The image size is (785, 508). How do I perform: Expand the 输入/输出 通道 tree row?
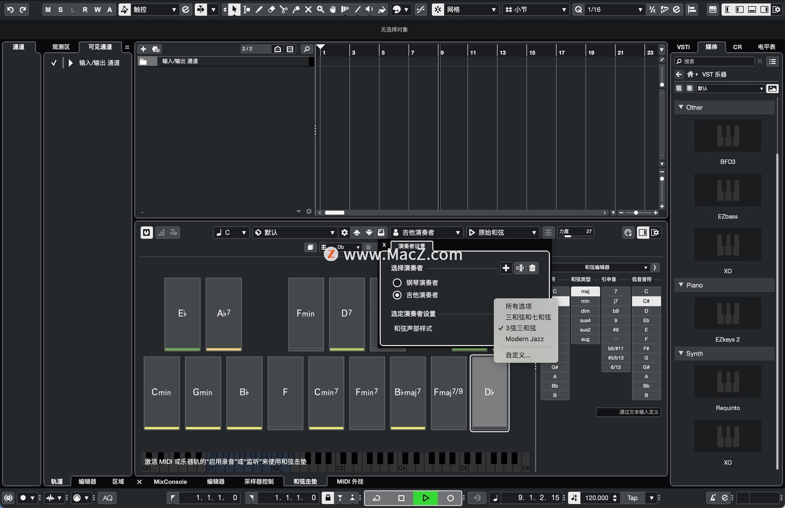pos(70,63)
